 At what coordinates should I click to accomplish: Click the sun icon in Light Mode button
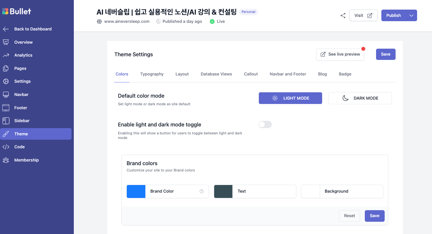(275, 98)
